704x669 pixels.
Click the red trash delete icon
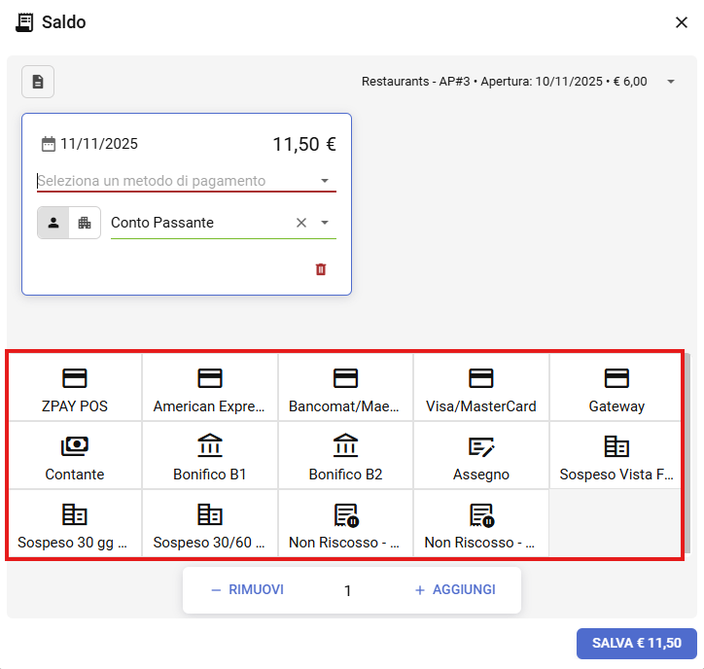pyautogui.click(x=321, y=269)
